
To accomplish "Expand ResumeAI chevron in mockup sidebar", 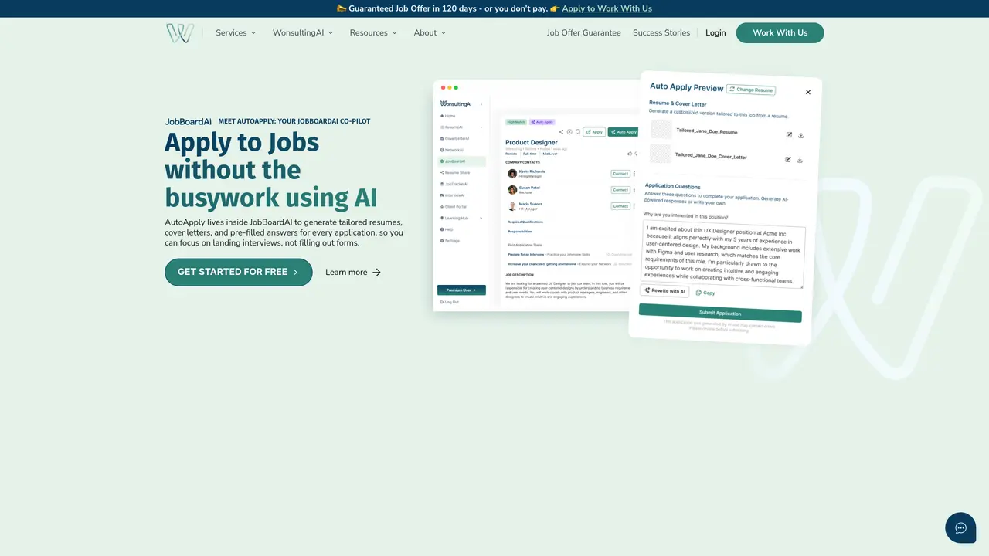I will tap(481, 127).
